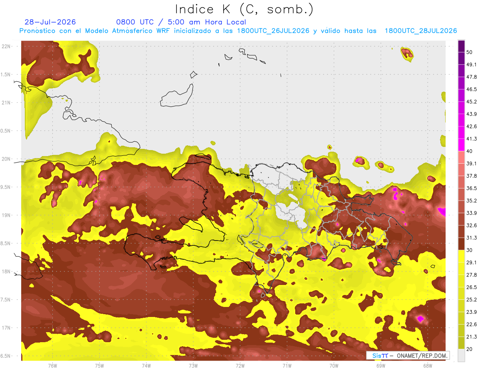Screen dimensions: 480x371
Task: Click the '72W' longitude axis label
Action: [240, 365]
